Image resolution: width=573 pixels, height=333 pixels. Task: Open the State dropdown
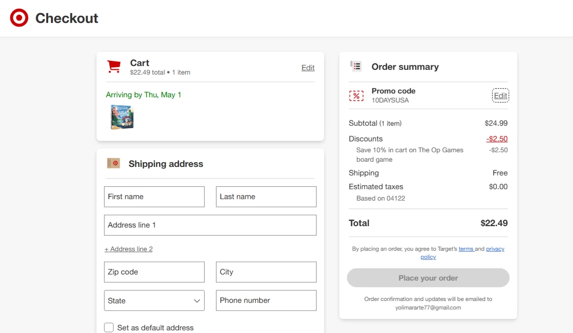point(154,301)
